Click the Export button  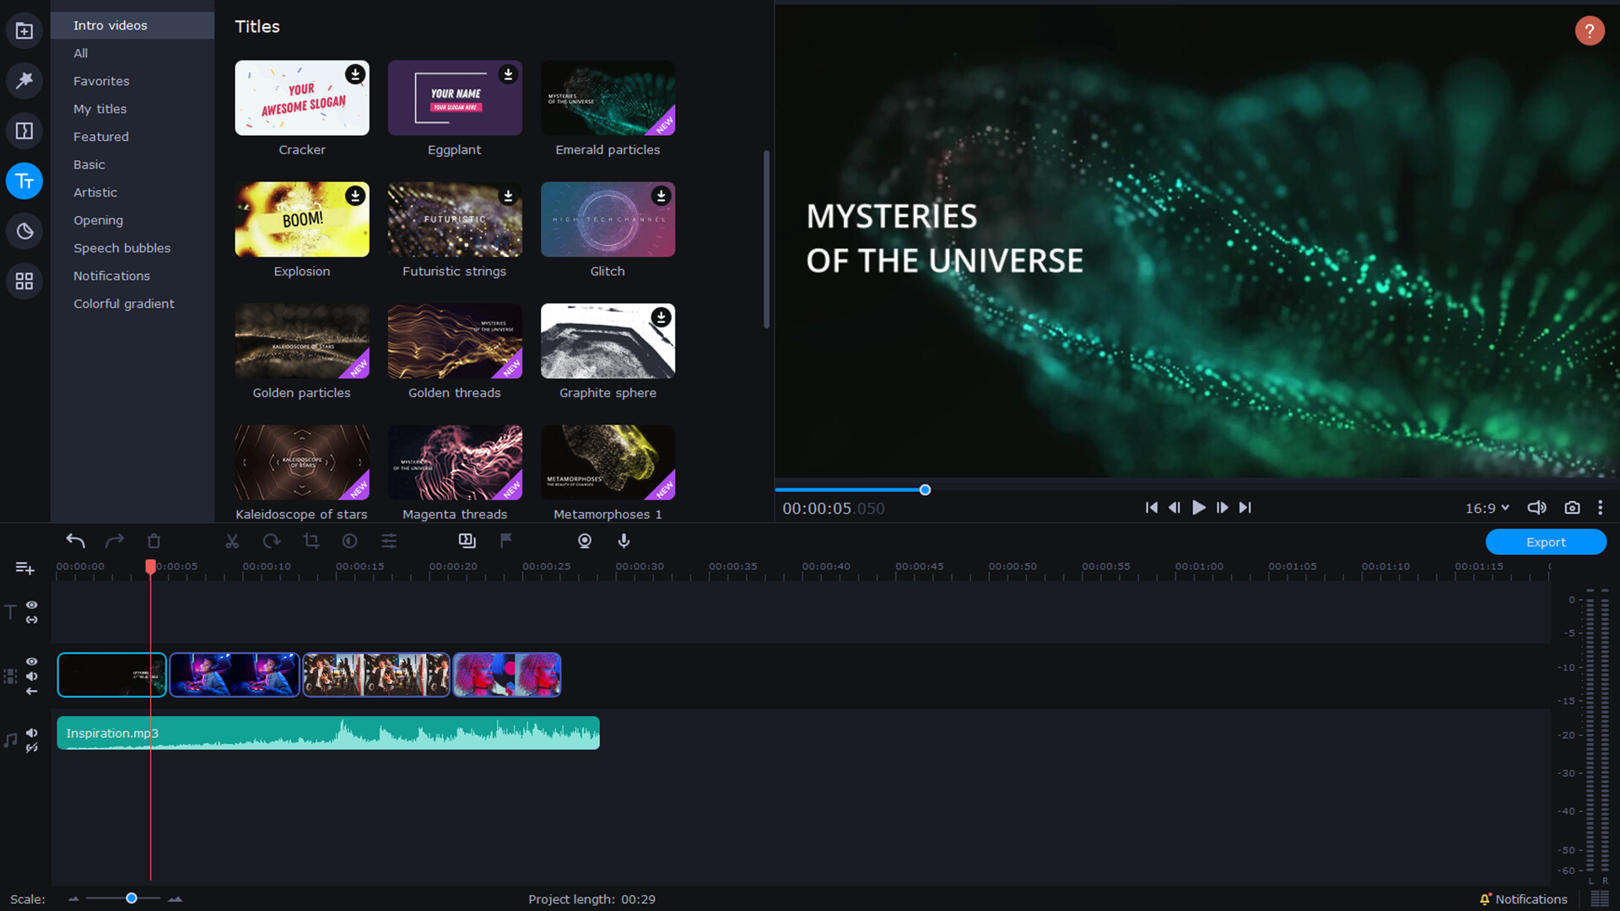(1547, 542)
